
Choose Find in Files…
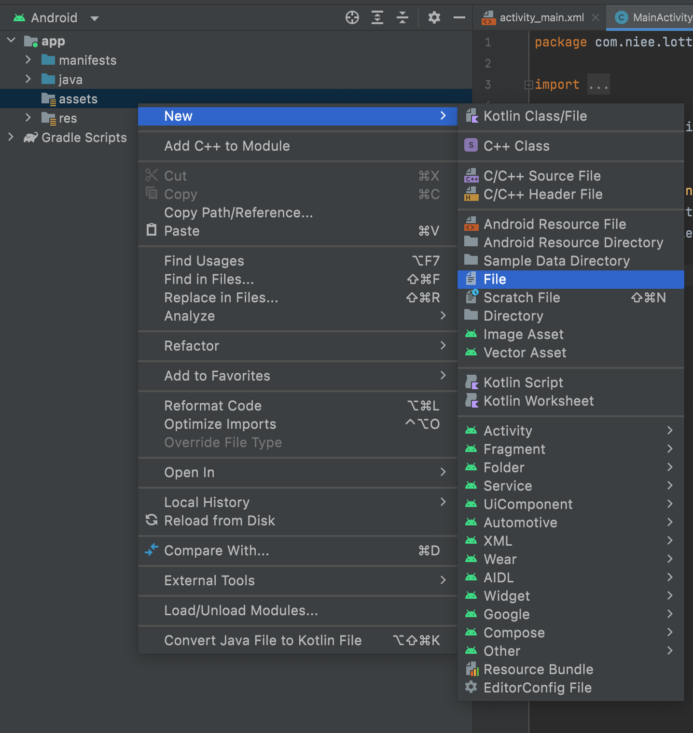pos(298,280)
